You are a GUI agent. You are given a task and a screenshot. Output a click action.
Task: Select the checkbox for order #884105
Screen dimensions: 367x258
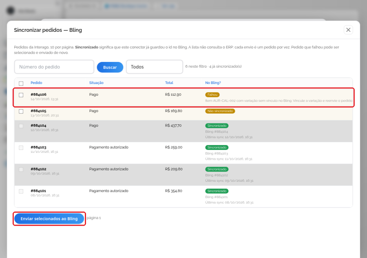click(21, 111)
